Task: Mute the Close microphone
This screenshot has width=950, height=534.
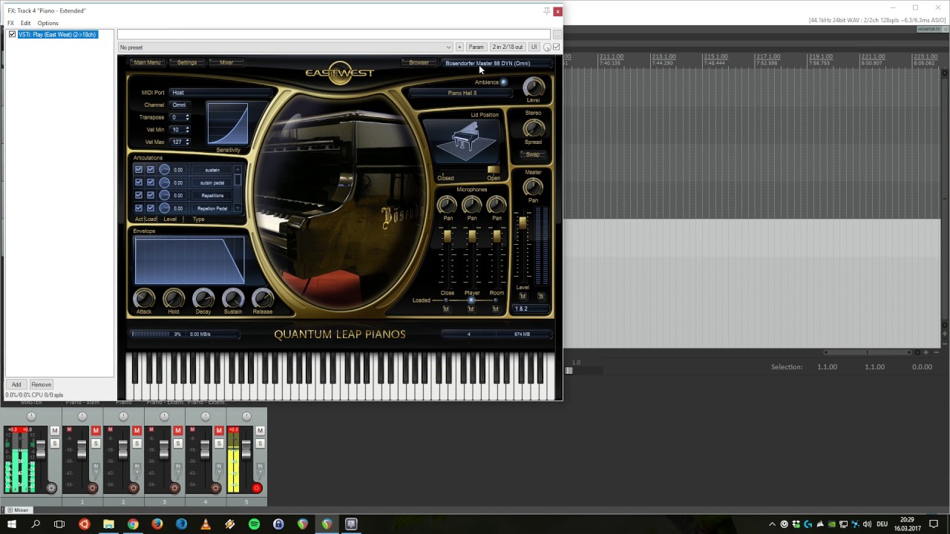Action: pos(446,309)
